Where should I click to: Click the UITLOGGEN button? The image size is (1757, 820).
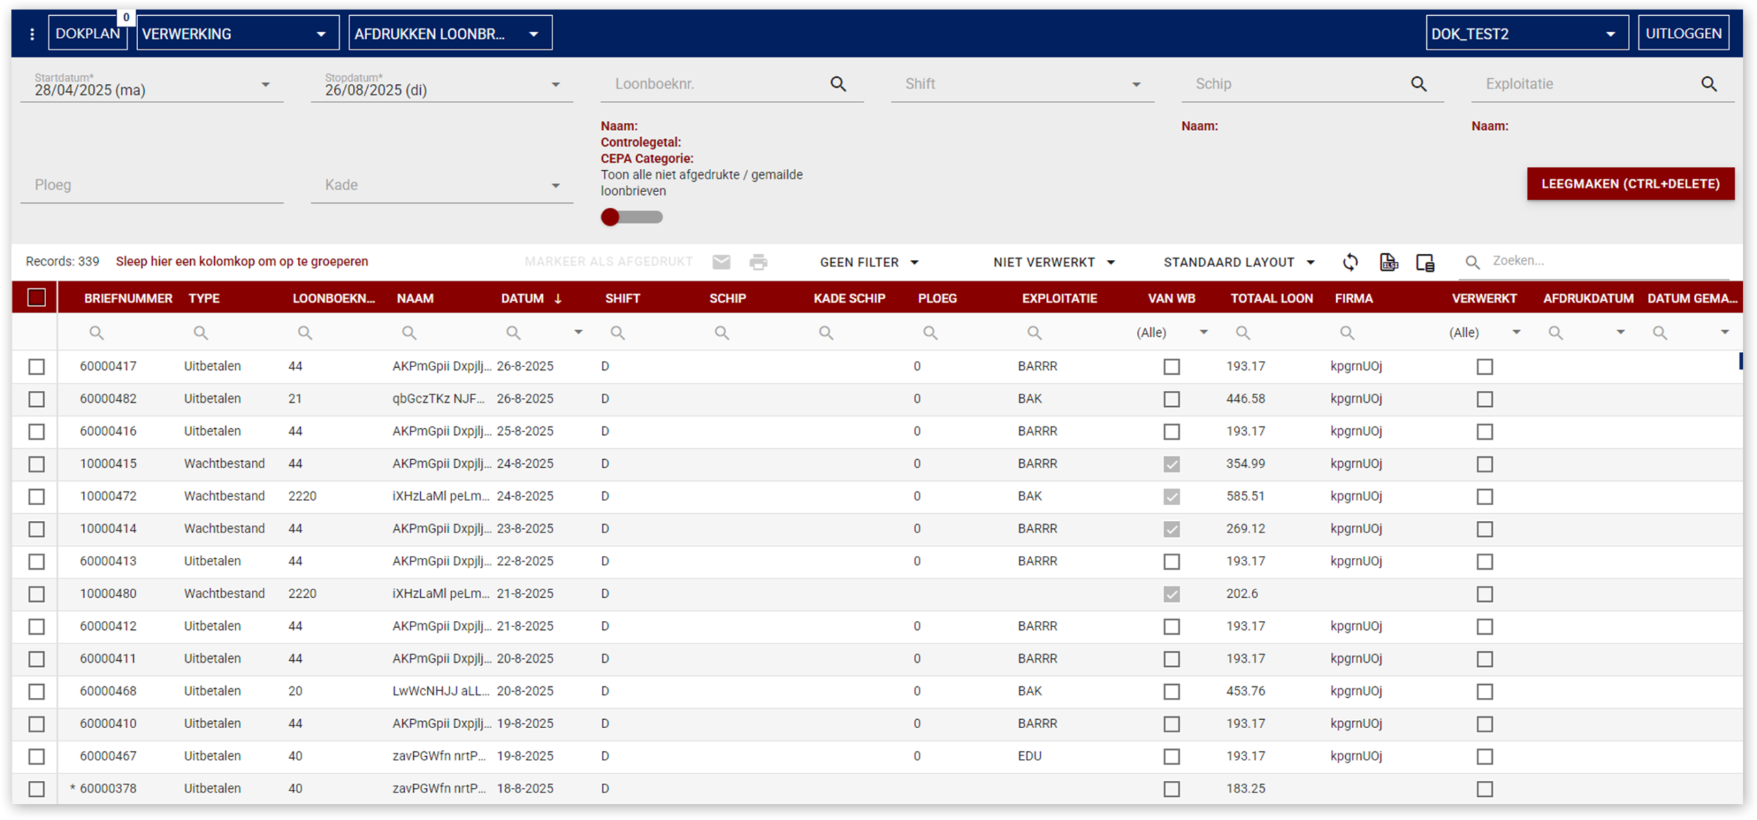click(1683, 34)
